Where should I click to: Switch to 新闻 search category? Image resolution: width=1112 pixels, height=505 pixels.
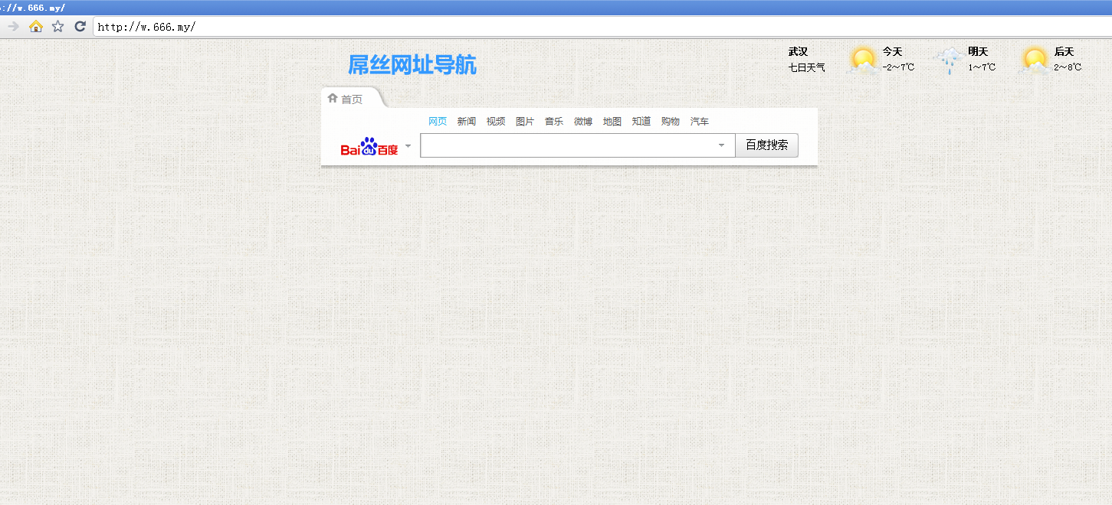coord(466,122)
